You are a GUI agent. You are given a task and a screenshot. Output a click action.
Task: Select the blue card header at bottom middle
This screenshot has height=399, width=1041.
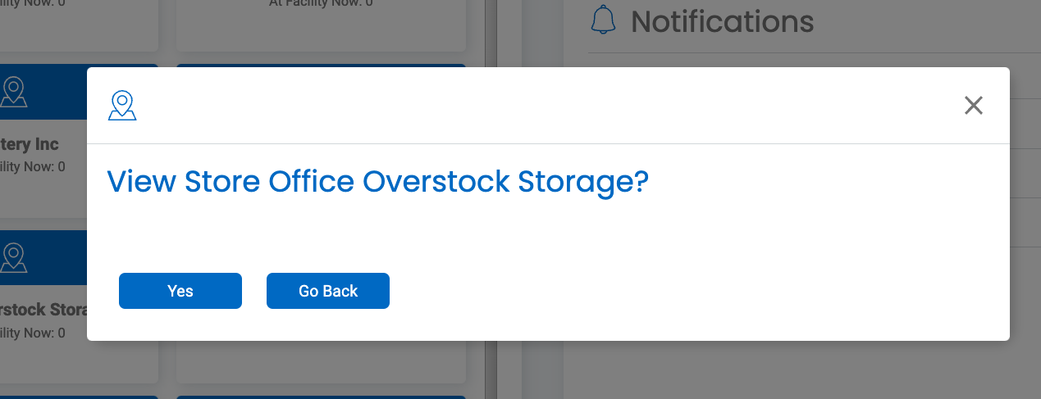point(321,397)
